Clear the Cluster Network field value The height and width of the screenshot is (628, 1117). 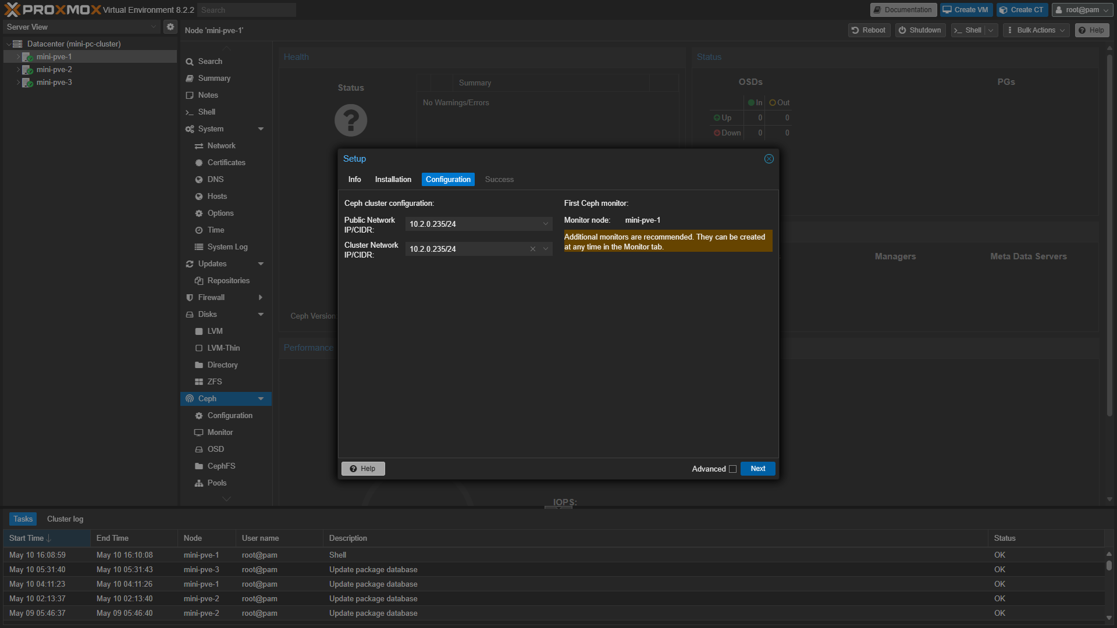click(533, 249)
